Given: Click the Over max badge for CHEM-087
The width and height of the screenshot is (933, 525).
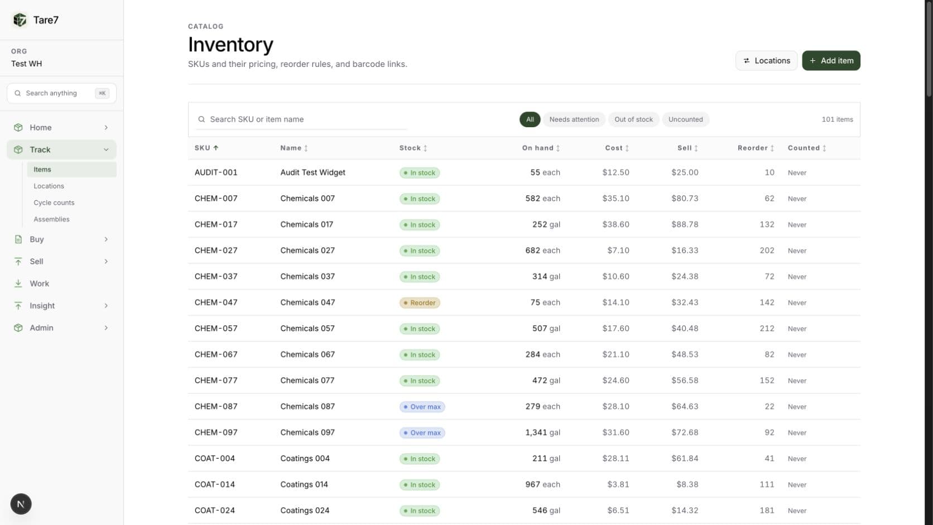Looking at the screenshot, I should pyautogui.click(x=422, y=407).
